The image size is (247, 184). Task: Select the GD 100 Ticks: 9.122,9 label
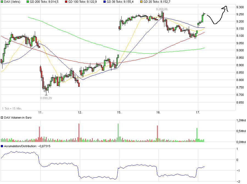(83, 2)
